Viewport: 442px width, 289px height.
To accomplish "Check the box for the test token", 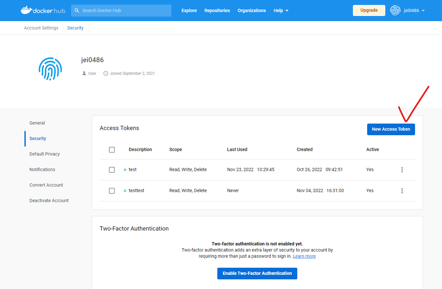I will (112, 170).
